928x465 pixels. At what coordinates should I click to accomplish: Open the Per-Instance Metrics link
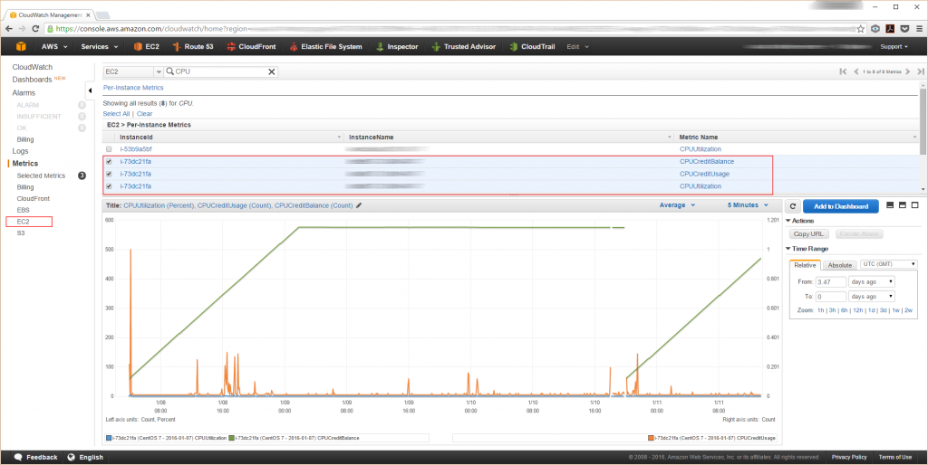click(x=133, y=88)
